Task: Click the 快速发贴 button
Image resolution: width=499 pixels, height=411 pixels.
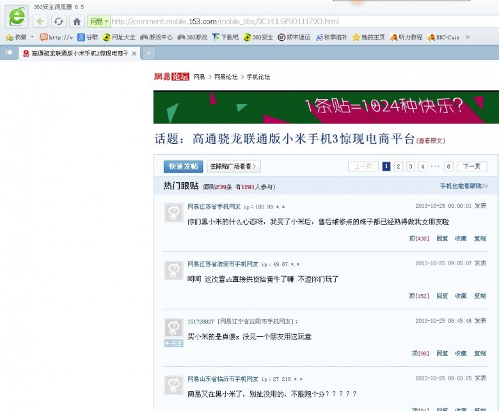Action: [x=184, y=167]
